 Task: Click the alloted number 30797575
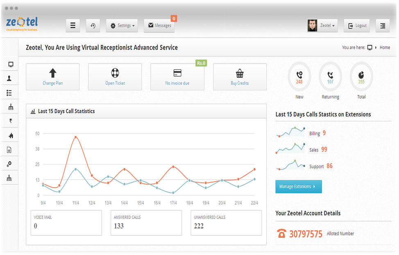pyautogui.click(x=306, y=234)
